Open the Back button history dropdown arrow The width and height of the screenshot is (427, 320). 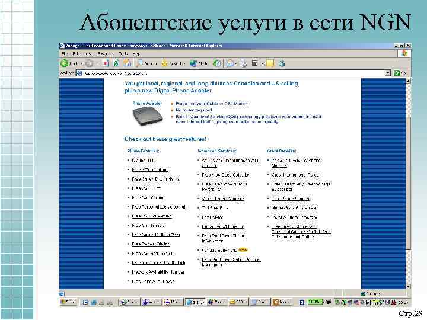(81, 63)
